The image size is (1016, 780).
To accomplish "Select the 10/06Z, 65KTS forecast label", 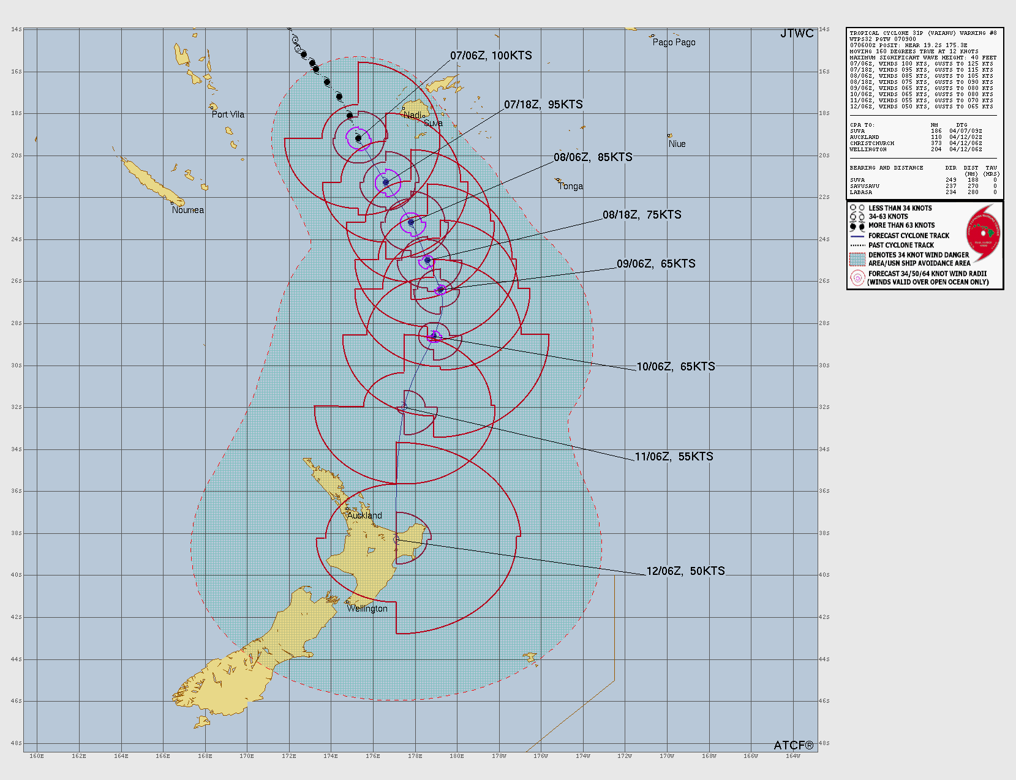I will (x=675, y=367).
